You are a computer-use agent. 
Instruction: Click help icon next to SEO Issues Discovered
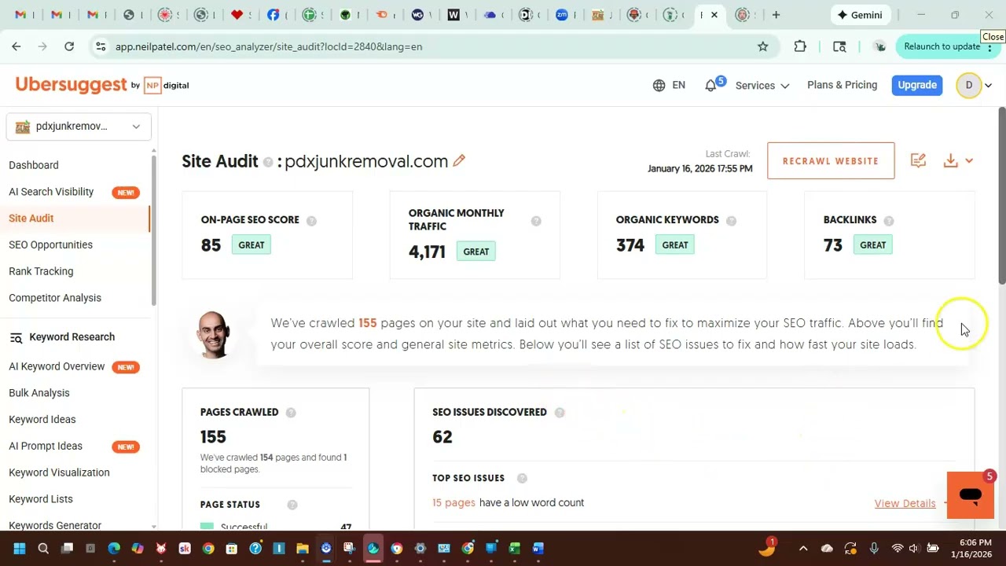tap(560, 412)
